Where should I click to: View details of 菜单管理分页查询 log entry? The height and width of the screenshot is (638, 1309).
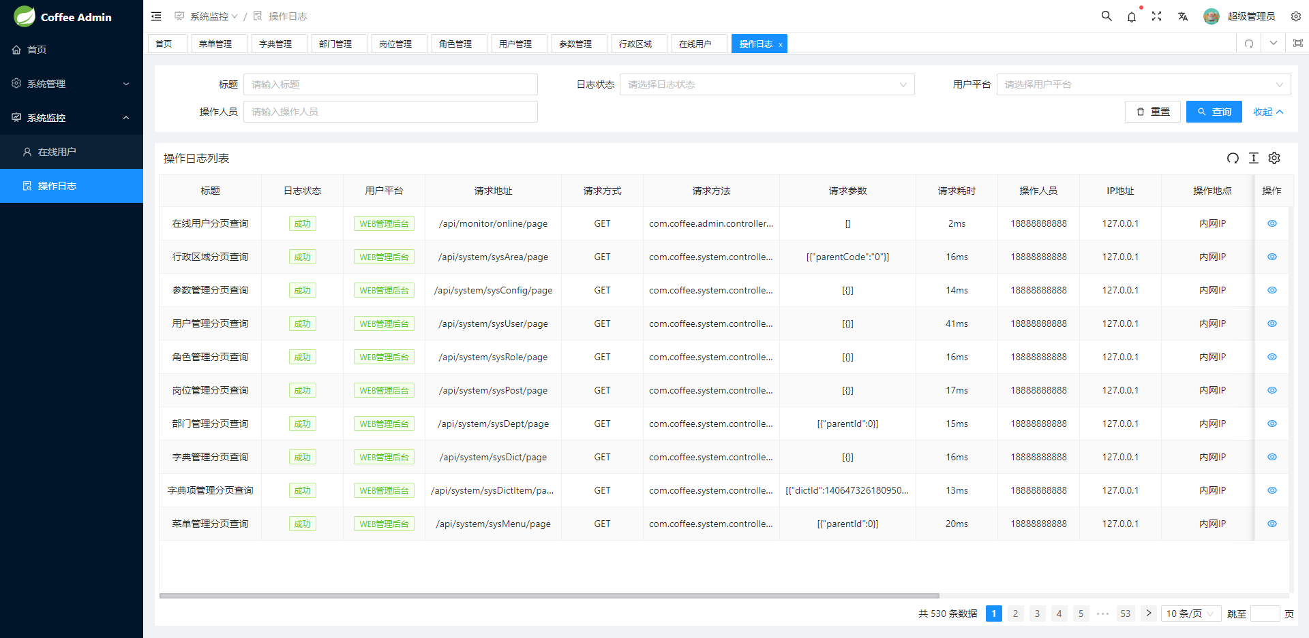[x=1272, y=524]
